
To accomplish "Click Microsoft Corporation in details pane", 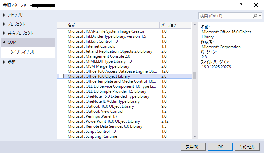I will point(221,47).
